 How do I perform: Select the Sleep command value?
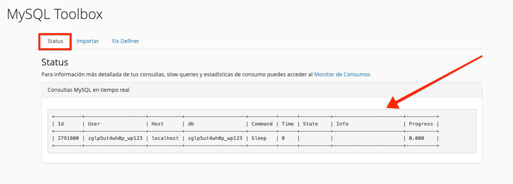coord(259,138)
